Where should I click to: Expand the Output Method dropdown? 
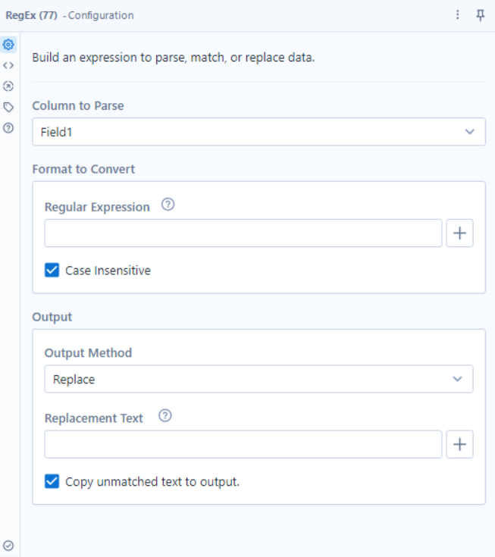258,379
